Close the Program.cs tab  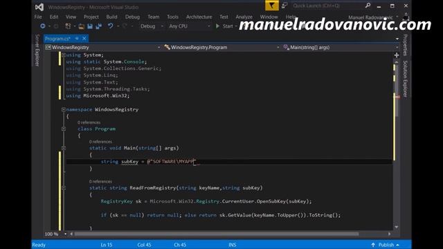pos(84,39)
